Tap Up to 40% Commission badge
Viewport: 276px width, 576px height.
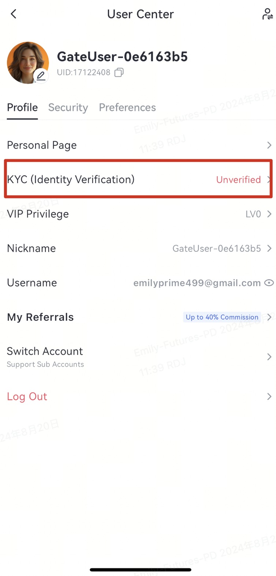point(222,317)
